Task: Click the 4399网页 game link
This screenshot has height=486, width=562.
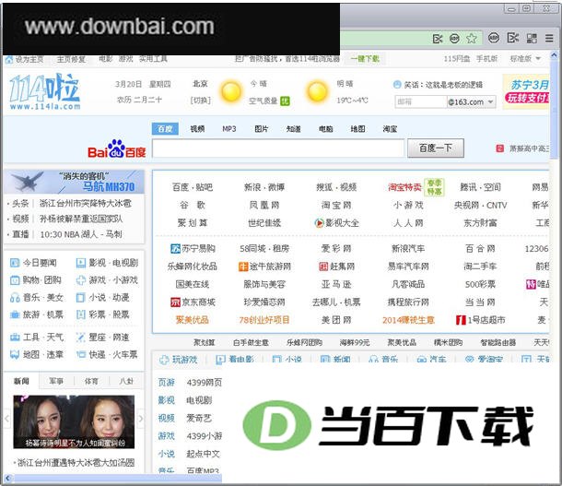Action: 204,383
